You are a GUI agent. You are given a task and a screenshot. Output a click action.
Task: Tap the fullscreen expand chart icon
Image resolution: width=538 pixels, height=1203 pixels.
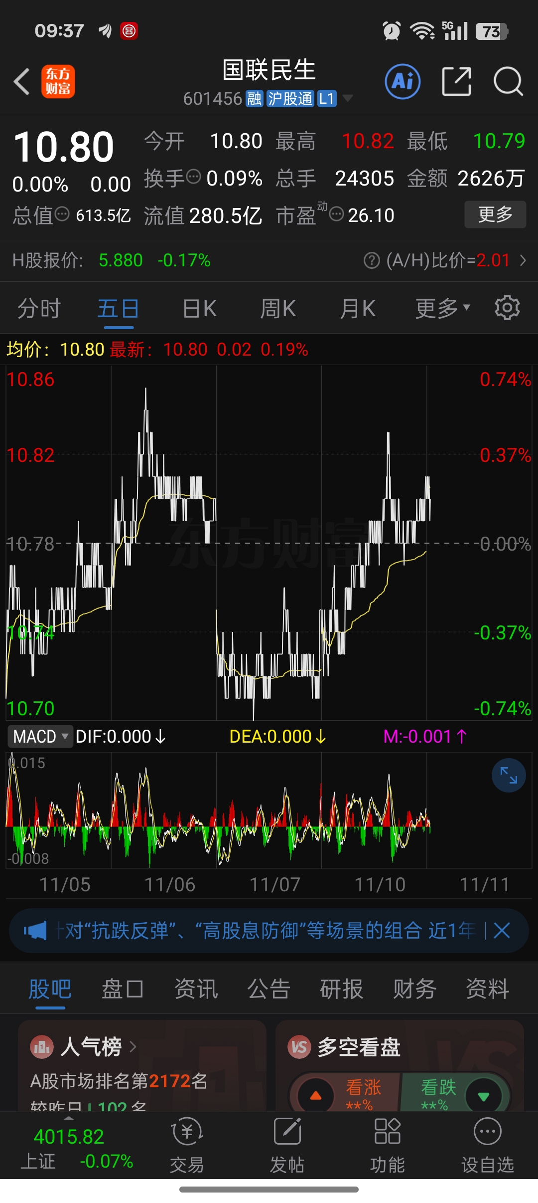[509, 776]
